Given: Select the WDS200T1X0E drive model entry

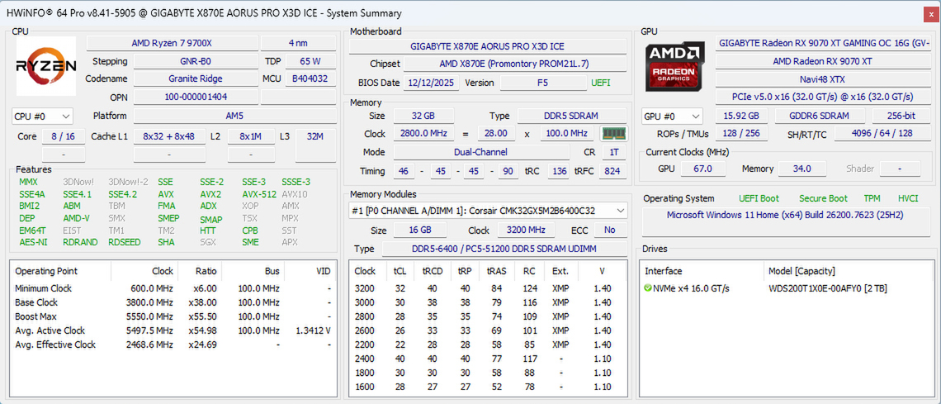Looking at the screenshot, I should [816, 288].
